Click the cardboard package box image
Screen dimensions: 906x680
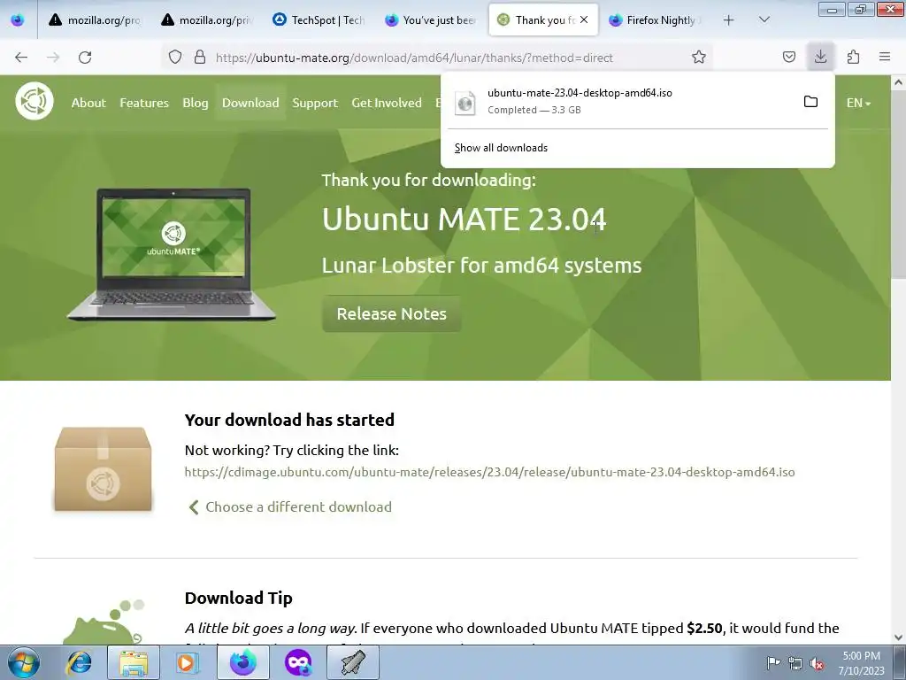pos(103,469)
